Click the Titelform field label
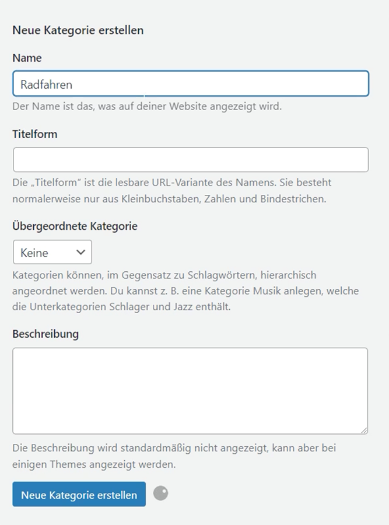The height and width of the screenshot is (525, 389). 35,134
